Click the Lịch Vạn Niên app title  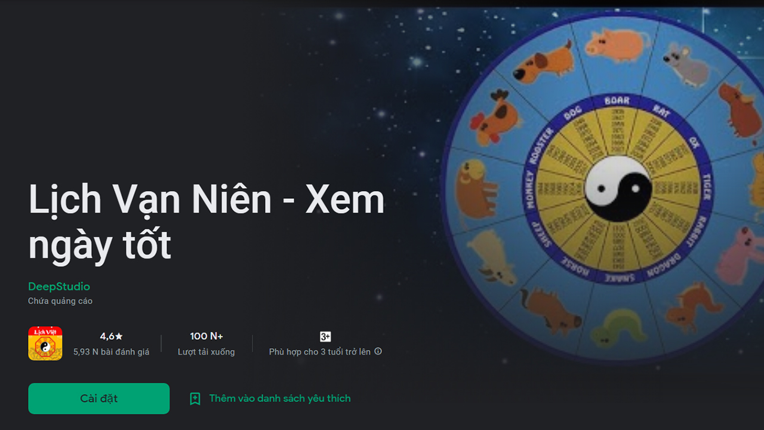207,222
